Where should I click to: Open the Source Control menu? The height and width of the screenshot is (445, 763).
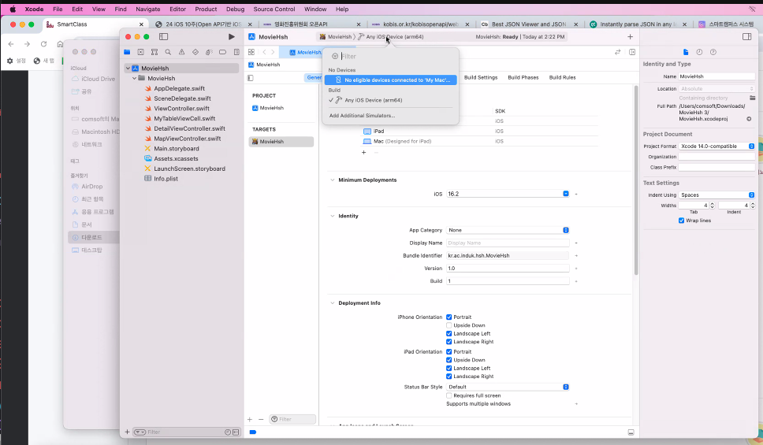click(x=274, y=9)
